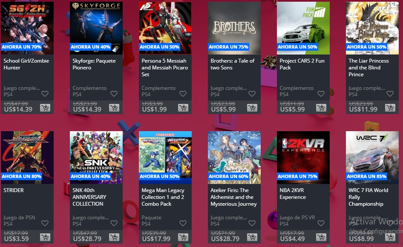Open Persona 5 Messiah Picaro Set title
This screenshot has width=403, height=247.
click(x=164, y=68)
